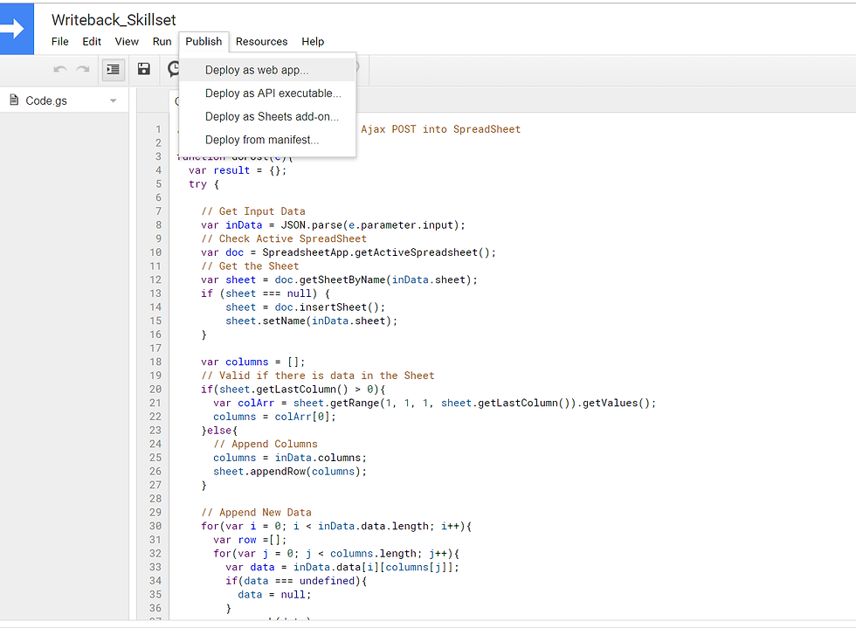Undo the last edit
The image size is (856, 628).
tap(60, 69)
